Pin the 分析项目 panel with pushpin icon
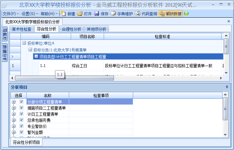 (227, 87)
